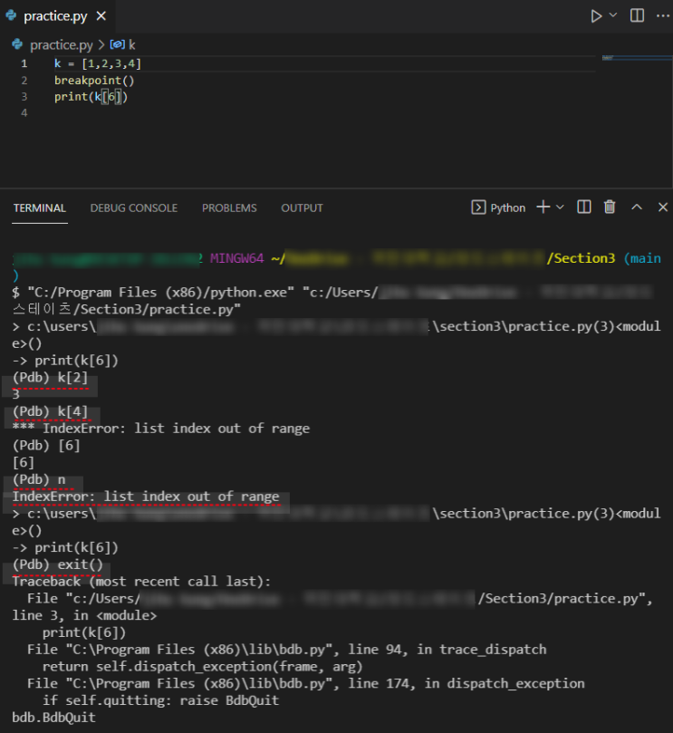
Task: Switch to the TERMINAL tab
Action: click(x=40, y=208)
